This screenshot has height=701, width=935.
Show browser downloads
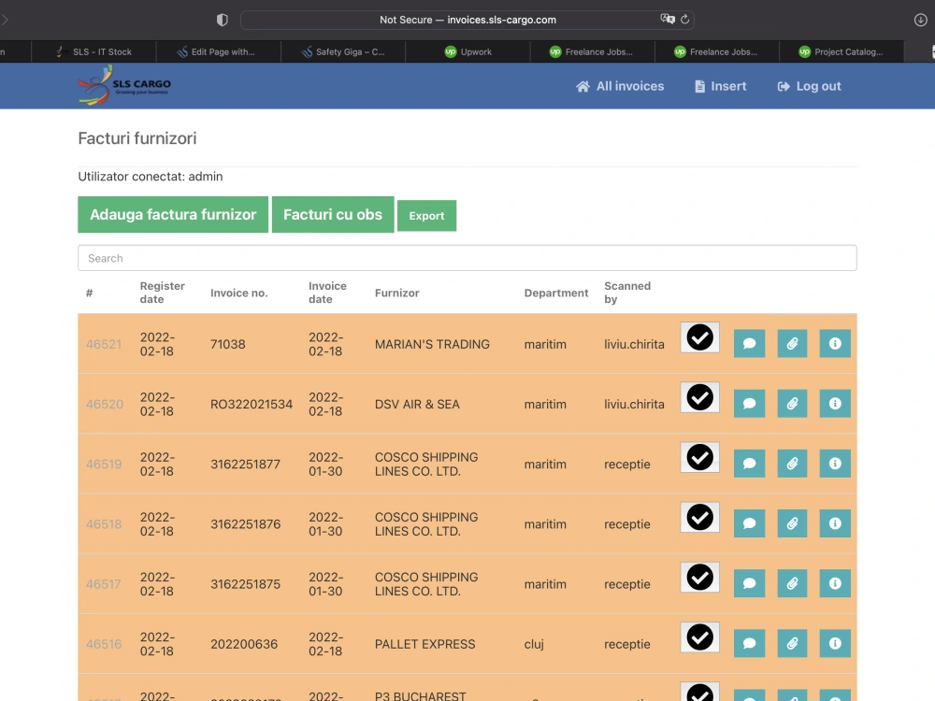pos(920,20)
